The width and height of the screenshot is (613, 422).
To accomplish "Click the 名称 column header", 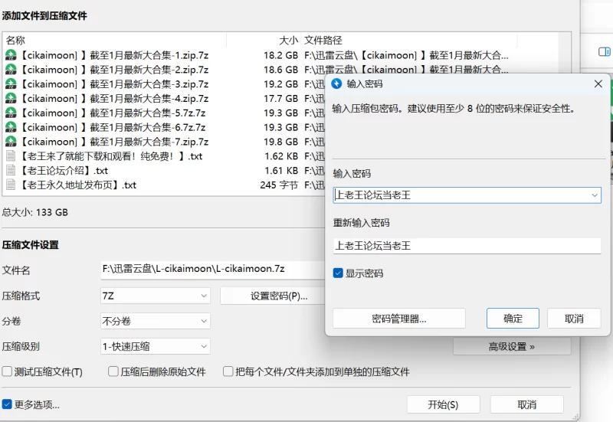I will click(114, 41).
